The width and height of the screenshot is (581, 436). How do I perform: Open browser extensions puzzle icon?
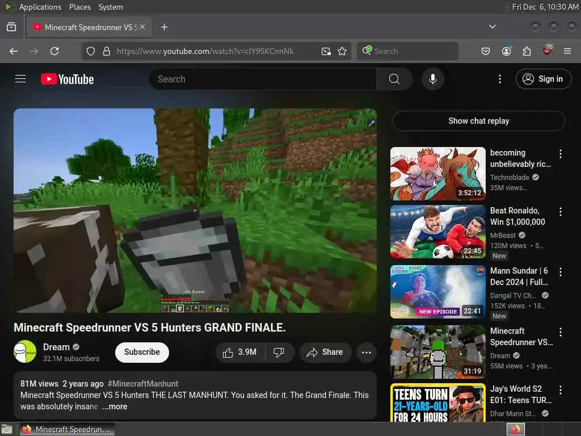click(527, 51)
